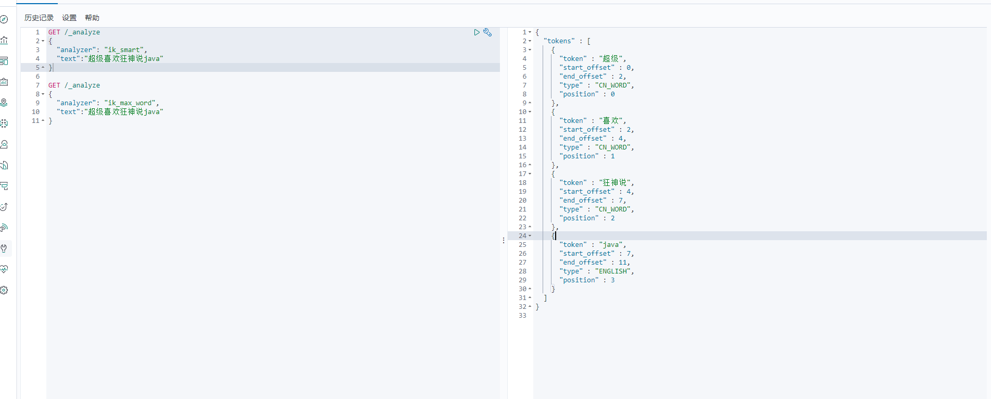Click the "喜欢" token value
The width and height of the screenshot is (991, 399).
coord(611,121)
